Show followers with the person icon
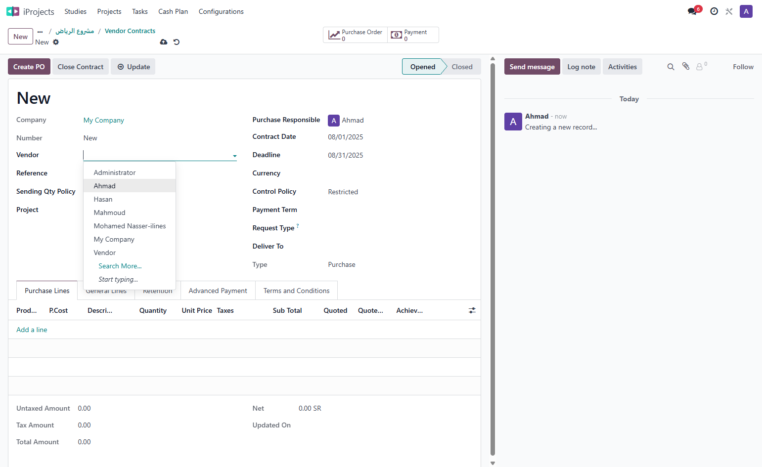762x467 pixels. 700,67
